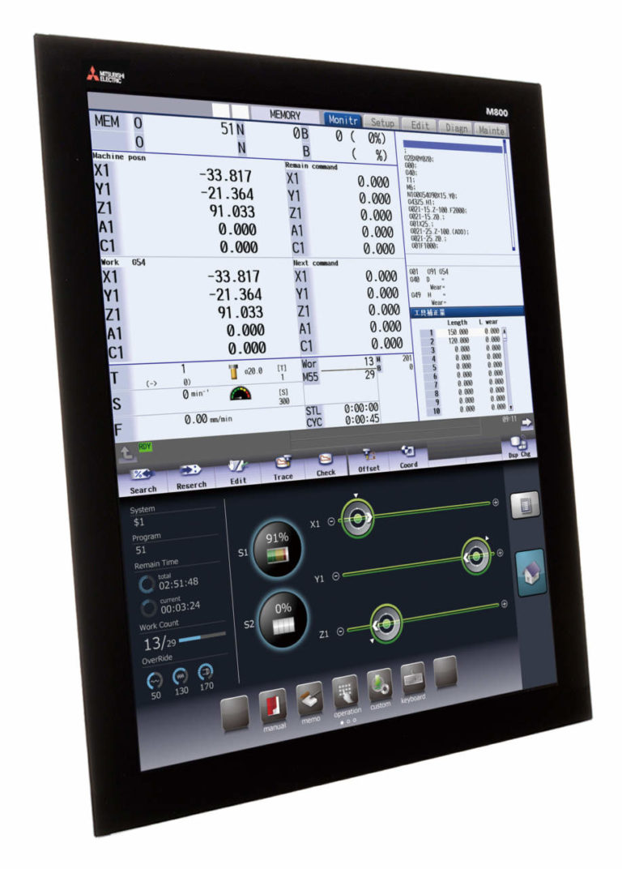Open the Search menu key
This screenshot has width=622, height=869.
tap(143, 481)
